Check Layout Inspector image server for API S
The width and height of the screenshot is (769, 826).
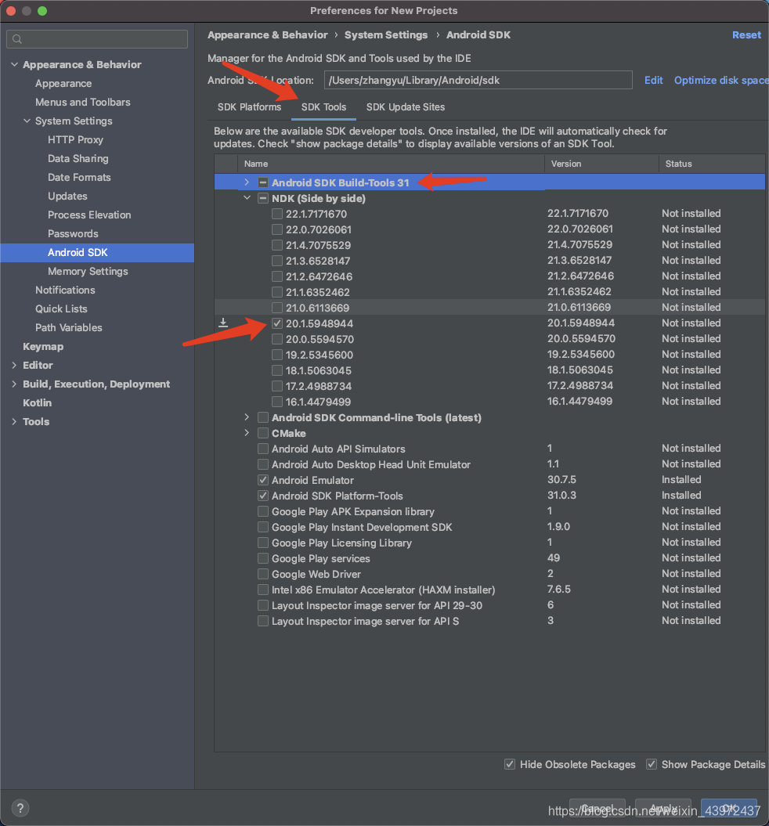coord(263,621)
